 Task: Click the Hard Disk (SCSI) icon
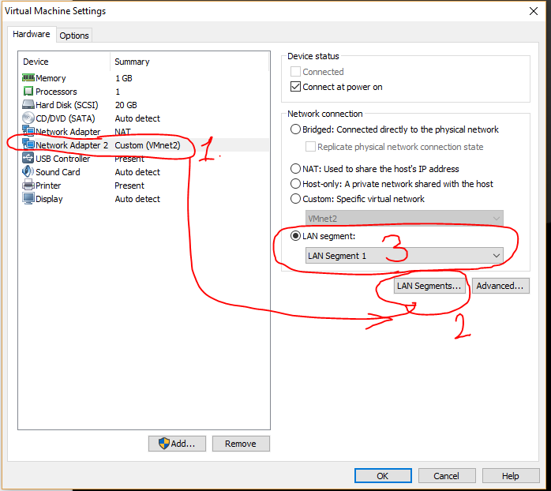point(28,105)
